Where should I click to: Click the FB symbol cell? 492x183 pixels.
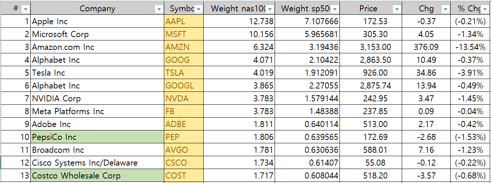(x=184, y=112)
